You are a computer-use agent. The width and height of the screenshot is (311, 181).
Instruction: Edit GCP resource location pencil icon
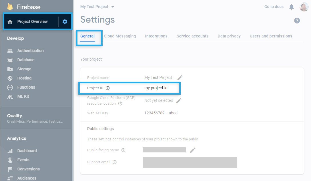pos(179,101)
